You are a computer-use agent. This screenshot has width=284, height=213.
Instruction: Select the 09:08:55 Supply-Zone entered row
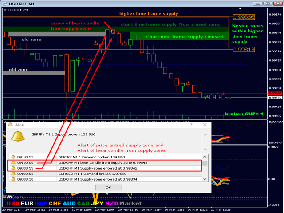coord(106,168)
